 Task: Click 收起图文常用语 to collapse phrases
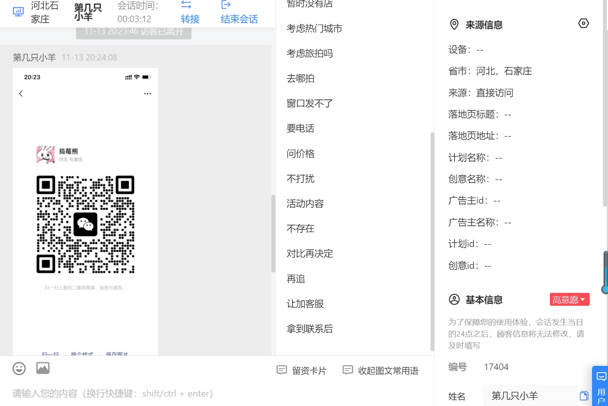click(x=380, y=371)
